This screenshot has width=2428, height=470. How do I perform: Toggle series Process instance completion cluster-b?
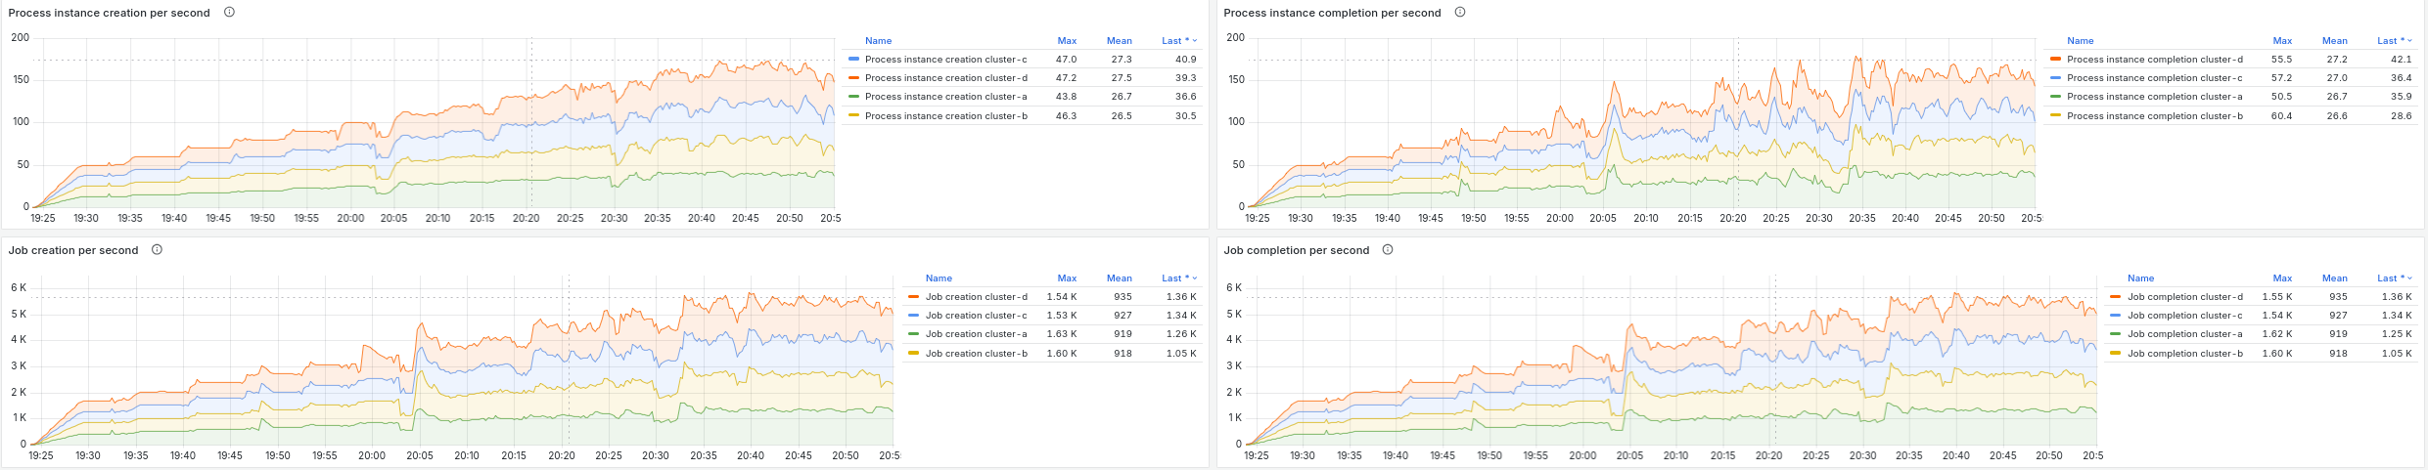[x=2155, y=115]
